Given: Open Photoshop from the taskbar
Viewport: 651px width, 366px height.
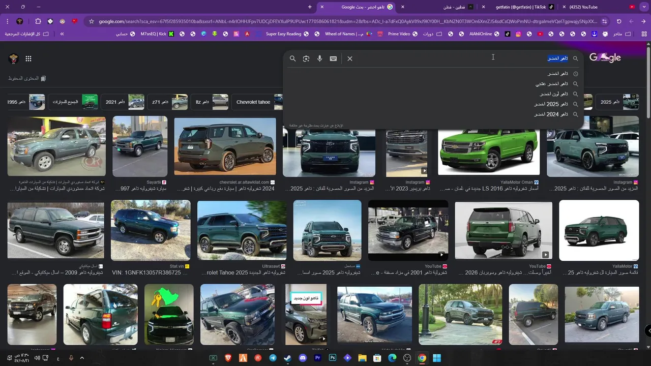Looking at the screenshot, I should click(x=333, y=358).
